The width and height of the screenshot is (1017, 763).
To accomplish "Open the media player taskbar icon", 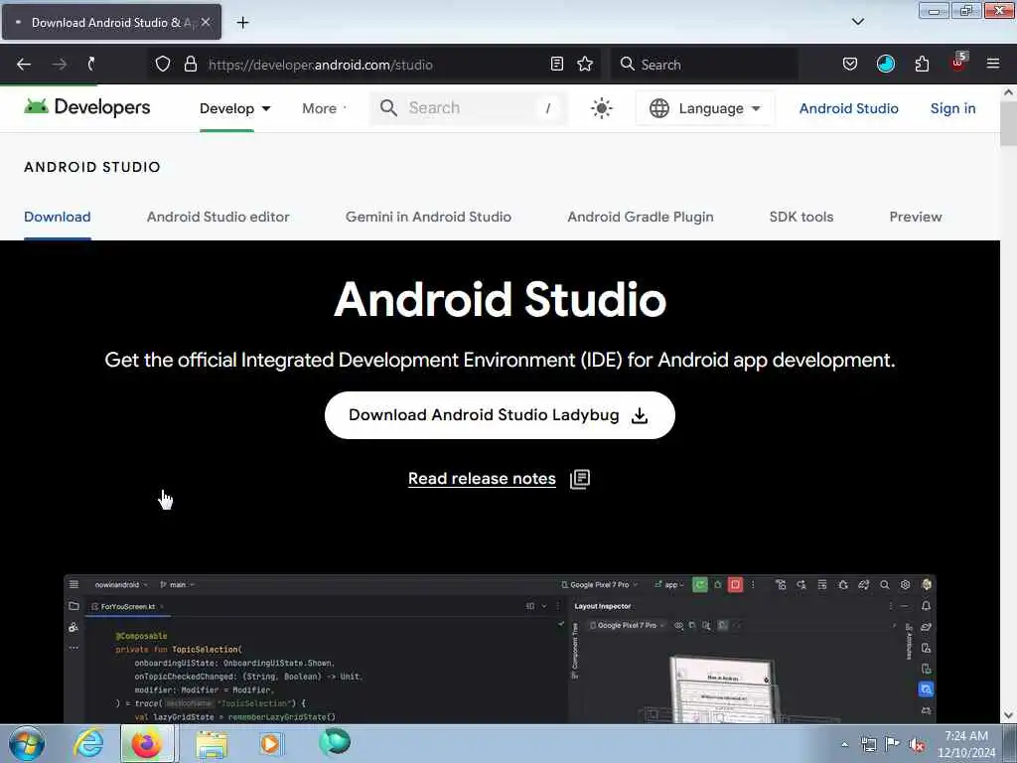I will tap(270, 743).
